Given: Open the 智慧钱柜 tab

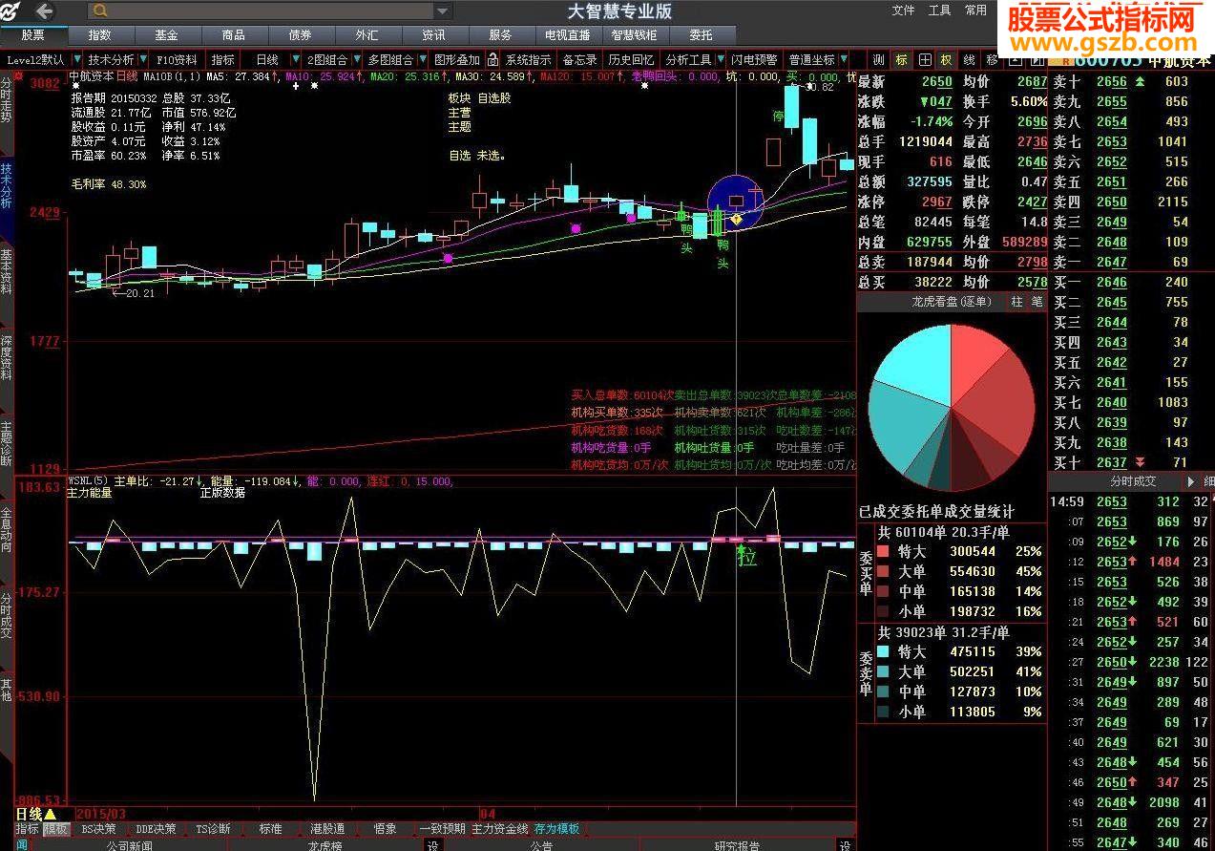Looking at the screenshot, I should click(x=634, y=35).
